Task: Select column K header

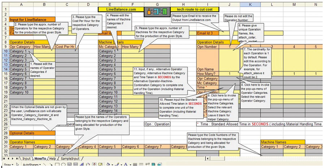Action: (x=250, y=5)
